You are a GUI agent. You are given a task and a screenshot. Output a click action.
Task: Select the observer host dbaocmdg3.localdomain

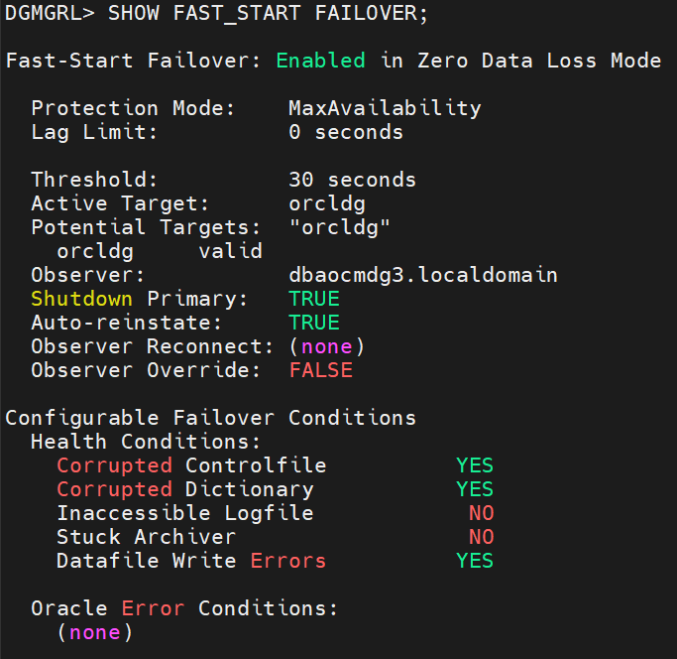[423, 275]
